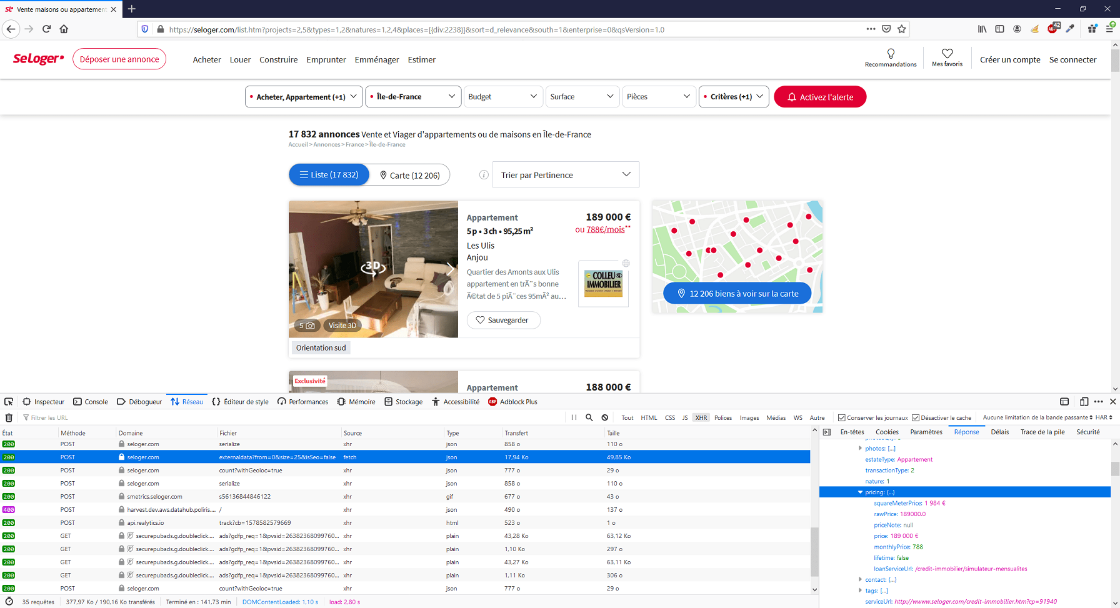Filter requests by JS type
The image size is (1120, 608).
point(685,417)
